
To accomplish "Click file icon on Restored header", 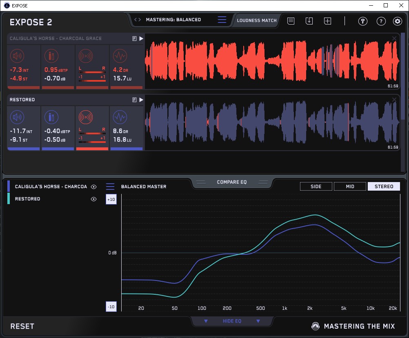I will click(x=134, y=100).
